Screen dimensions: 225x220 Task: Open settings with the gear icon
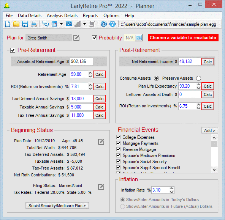(x=104, y=24)
